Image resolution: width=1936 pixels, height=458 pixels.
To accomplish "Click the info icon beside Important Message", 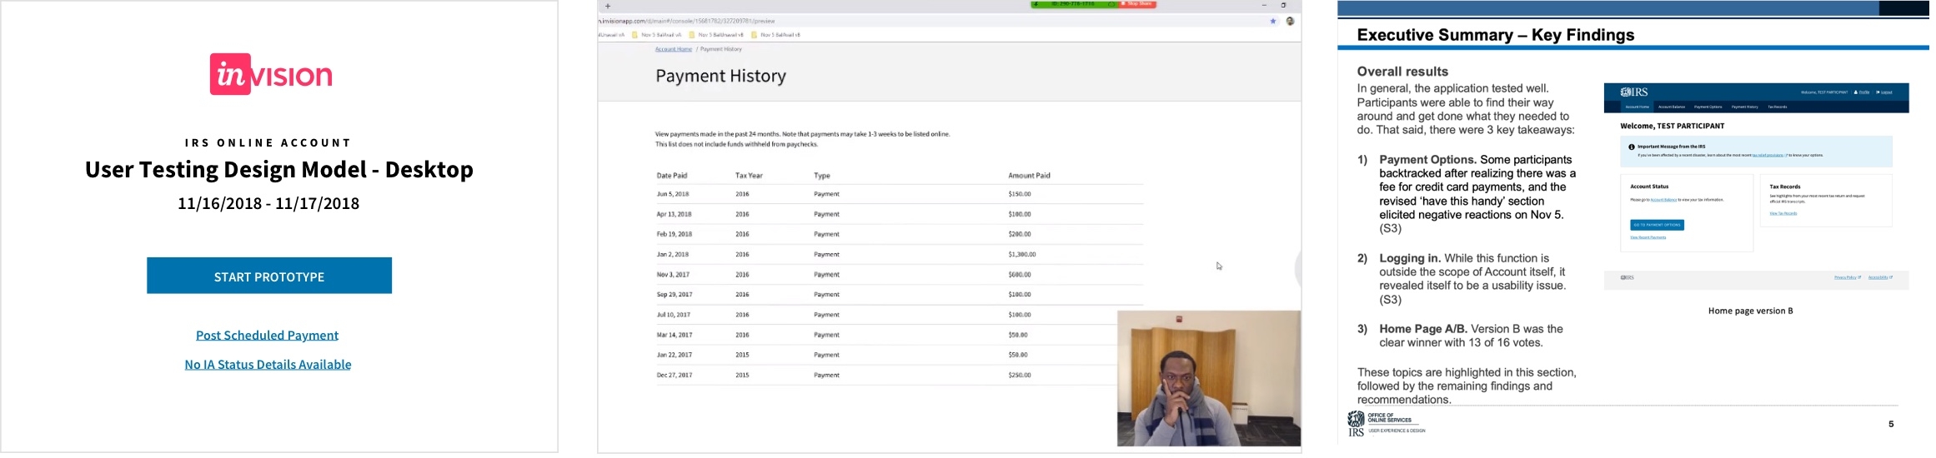I will pyautogui.click(x=1632, y=147).
